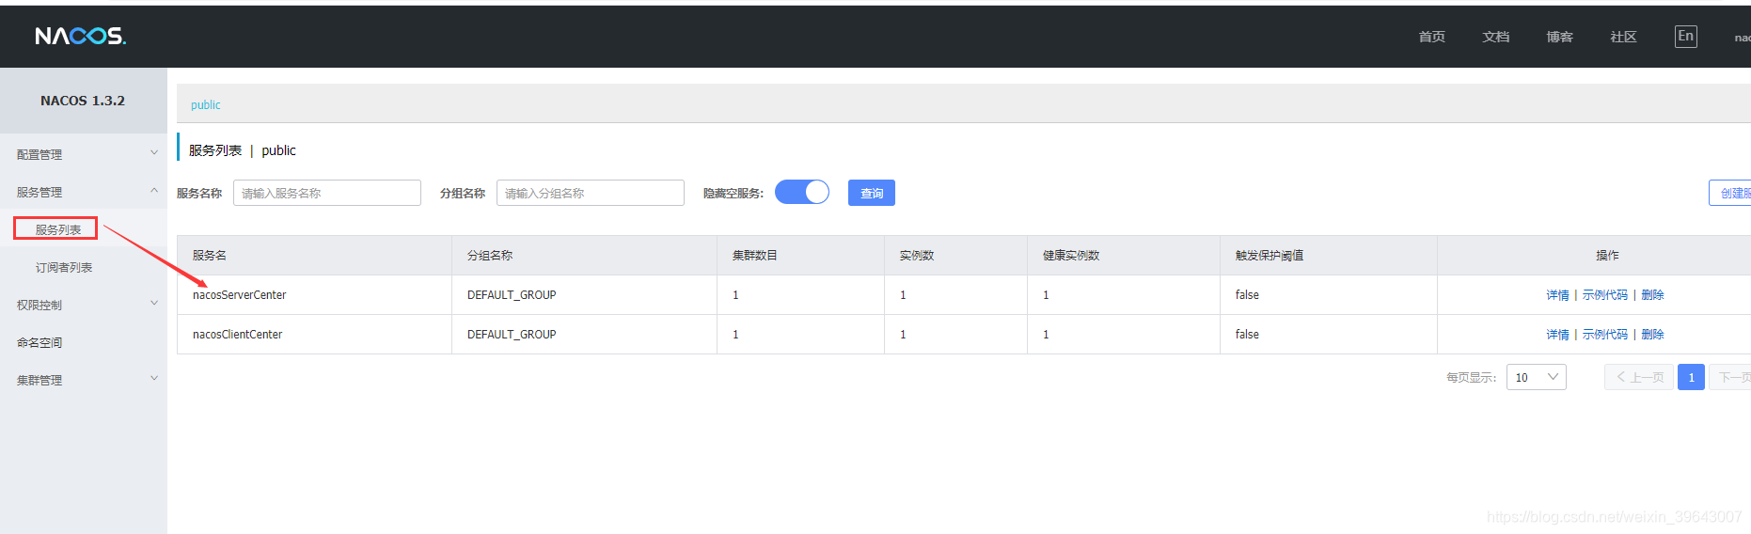Open 详情 for nacosClientCenter
Screen dimensions: 1751x534
tap(1557, 335)
